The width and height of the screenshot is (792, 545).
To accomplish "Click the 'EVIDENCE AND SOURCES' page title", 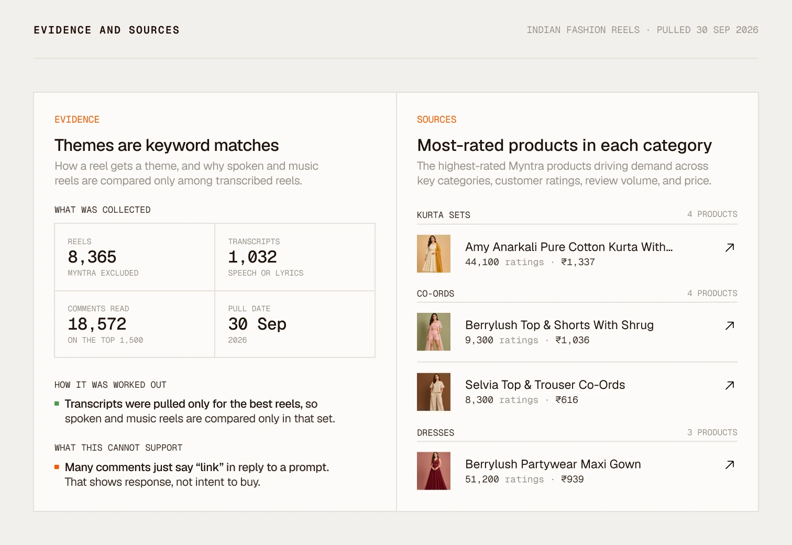I will [106, 30].
